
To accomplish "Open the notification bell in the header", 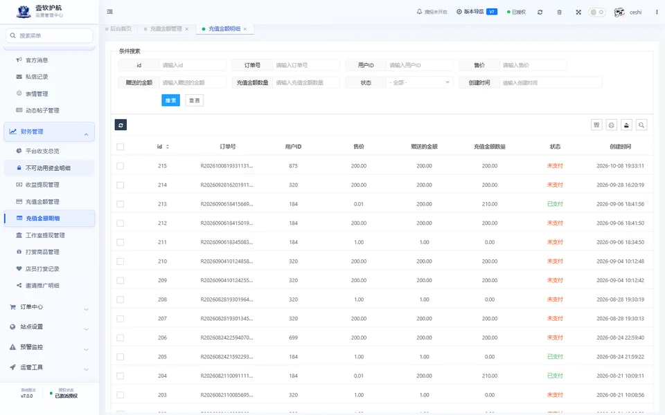I will pos(420,12).
